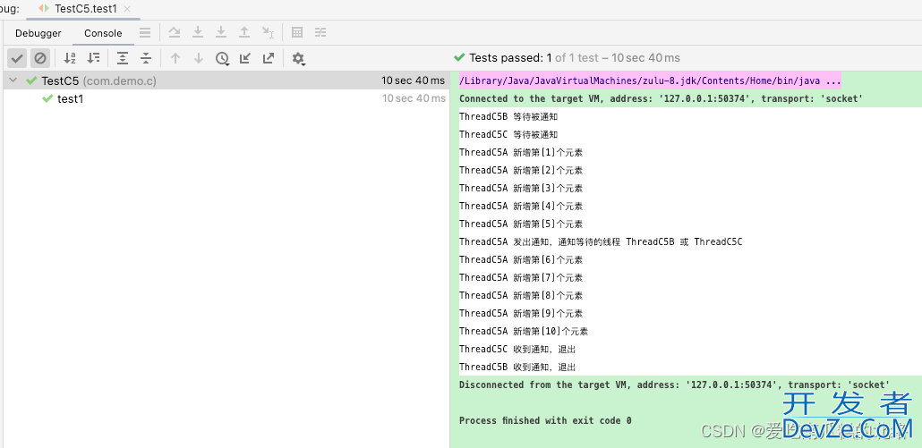Viewport: 922px width, 448px height.
Task: Sort tests by duration
Action: coord(93,58)
